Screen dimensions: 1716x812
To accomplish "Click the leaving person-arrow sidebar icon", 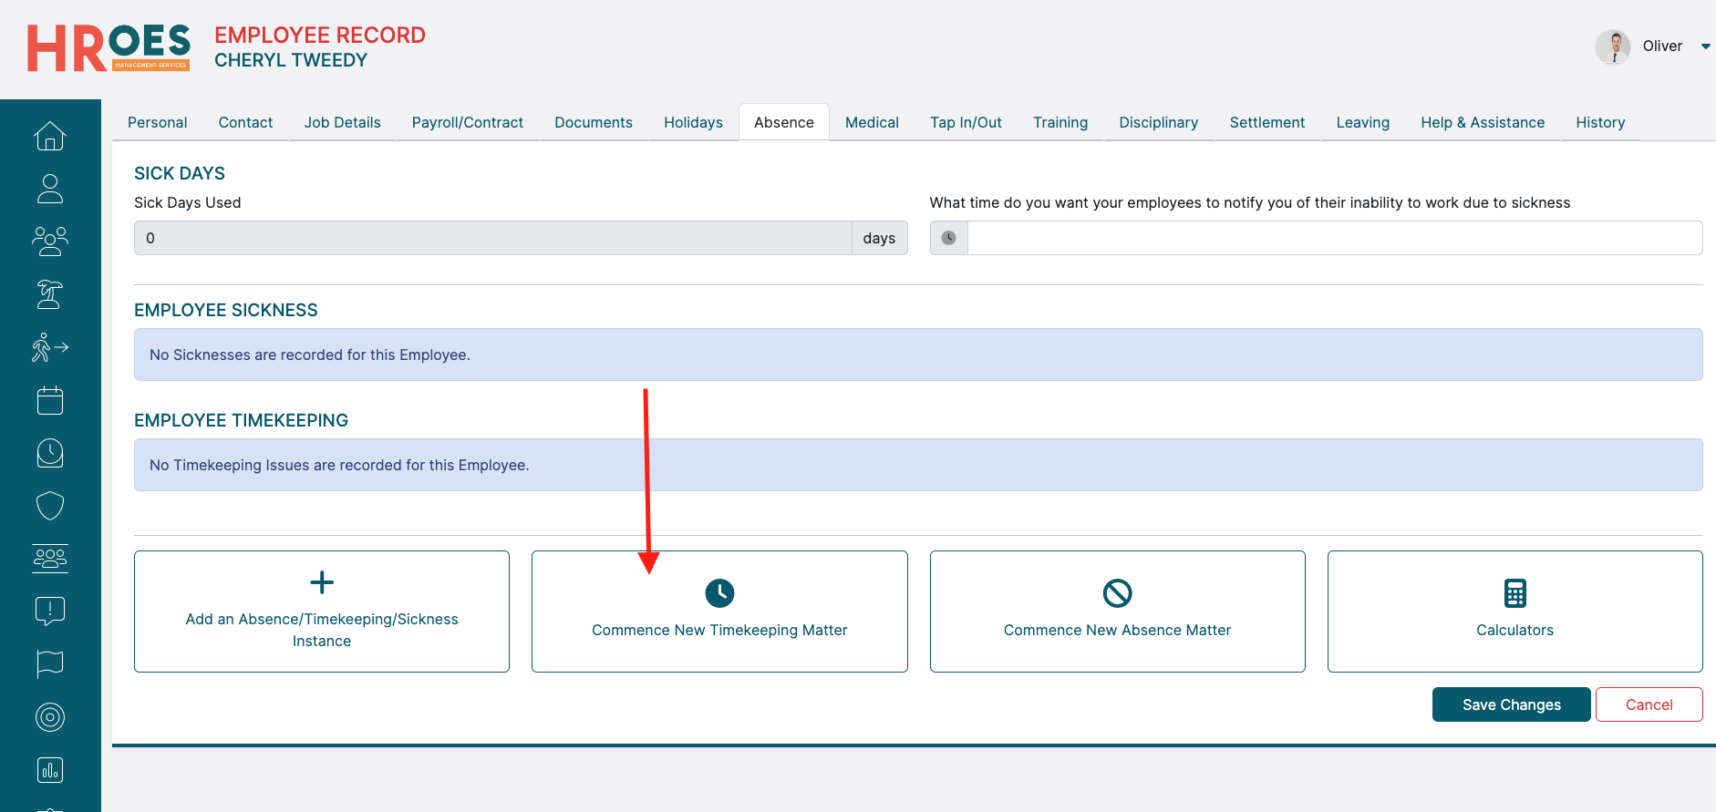I will 50,347.
